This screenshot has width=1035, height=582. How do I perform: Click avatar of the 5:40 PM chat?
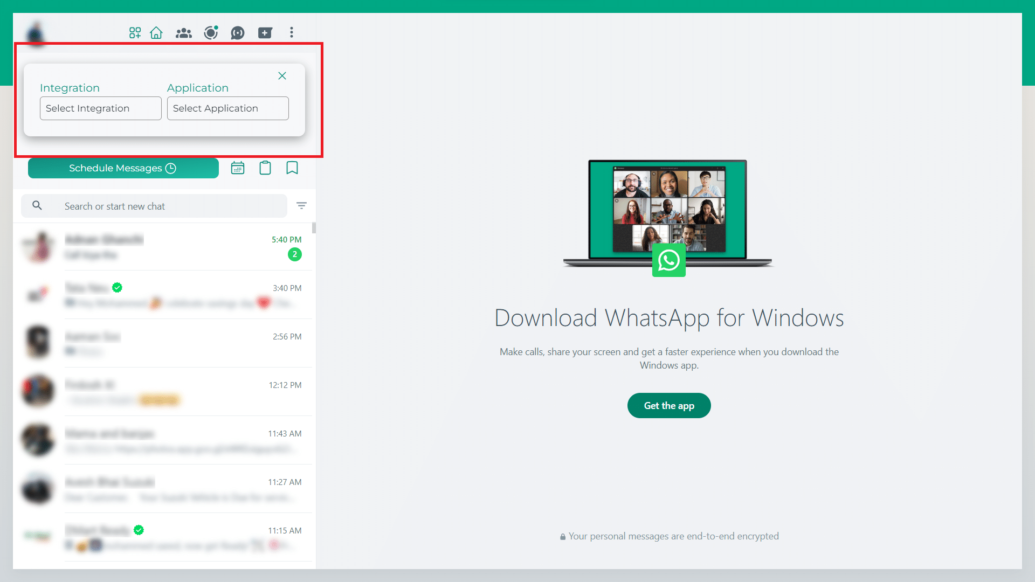38,247
